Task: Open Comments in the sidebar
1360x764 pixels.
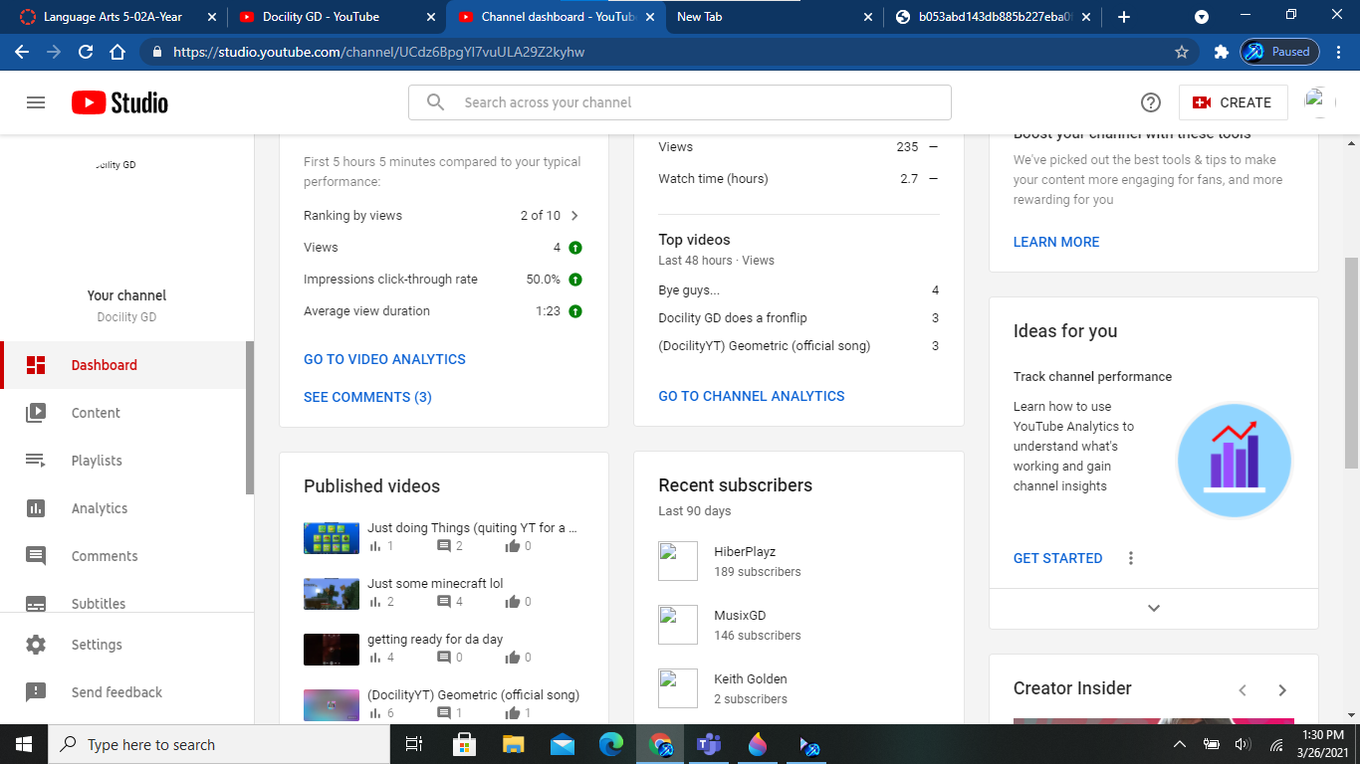Action: click(105, 556)
